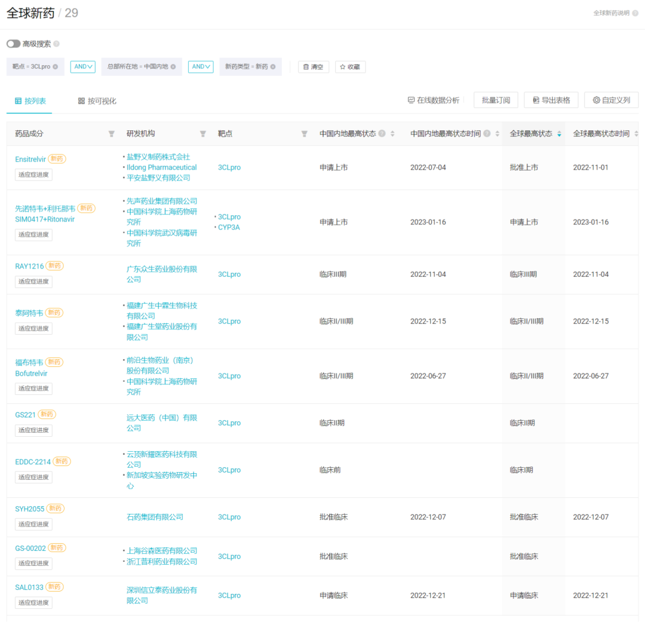The image size is (645, 622).
Task: Click 适应症进度 under SAL0133
Action: pyautogui.click(x=33, y=603)
